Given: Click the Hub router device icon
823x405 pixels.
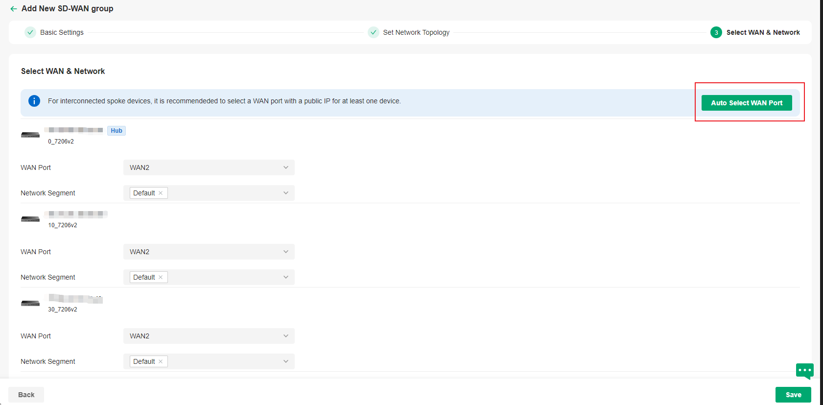Looking at the screenshot, I should (x=30, y=135).
